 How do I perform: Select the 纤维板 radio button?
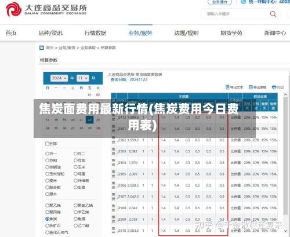pos(75,181)
